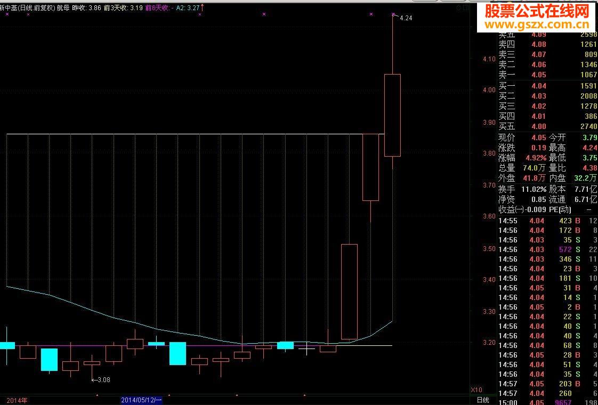Click the 内盘 32.2万 value
This screenshot has width=598, height=405.
click(573, 177)
